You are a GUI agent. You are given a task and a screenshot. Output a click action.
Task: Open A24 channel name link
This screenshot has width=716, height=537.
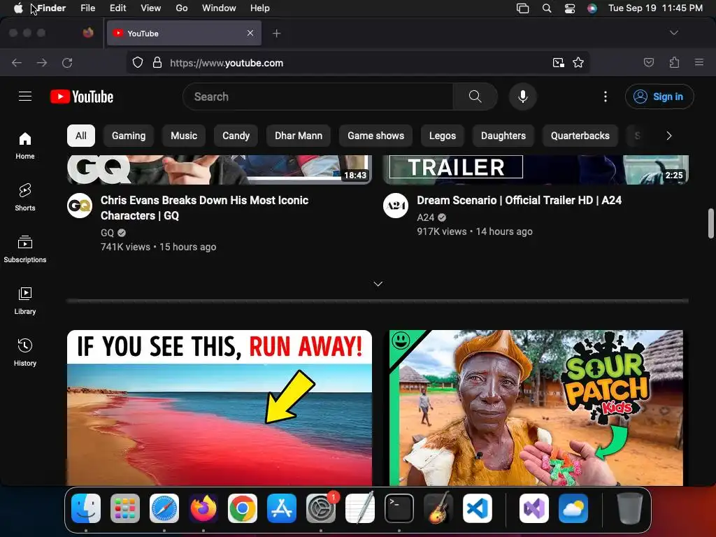click(x=426, y=217)
